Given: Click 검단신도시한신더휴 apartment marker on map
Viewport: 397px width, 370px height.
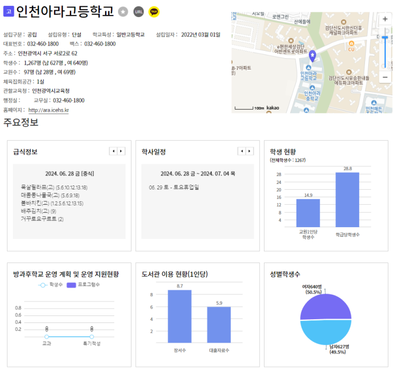Looking at the screenshot, I should click(x=344, y=22).
